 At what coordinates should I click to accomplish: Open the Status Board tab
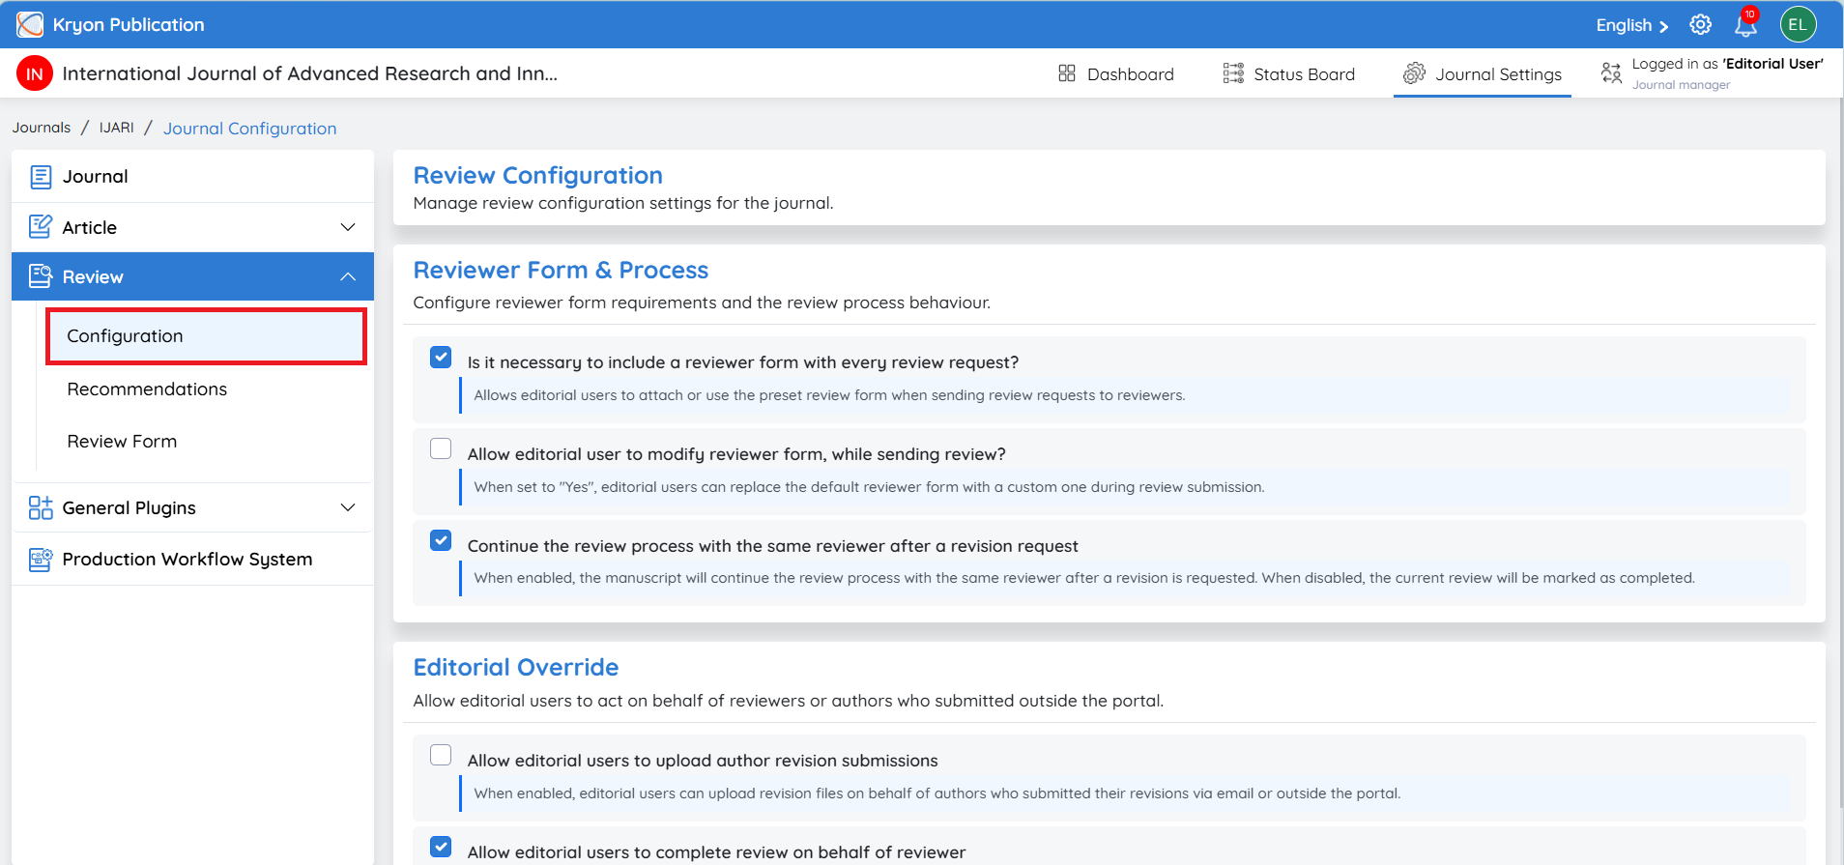tap(1289, 73)
